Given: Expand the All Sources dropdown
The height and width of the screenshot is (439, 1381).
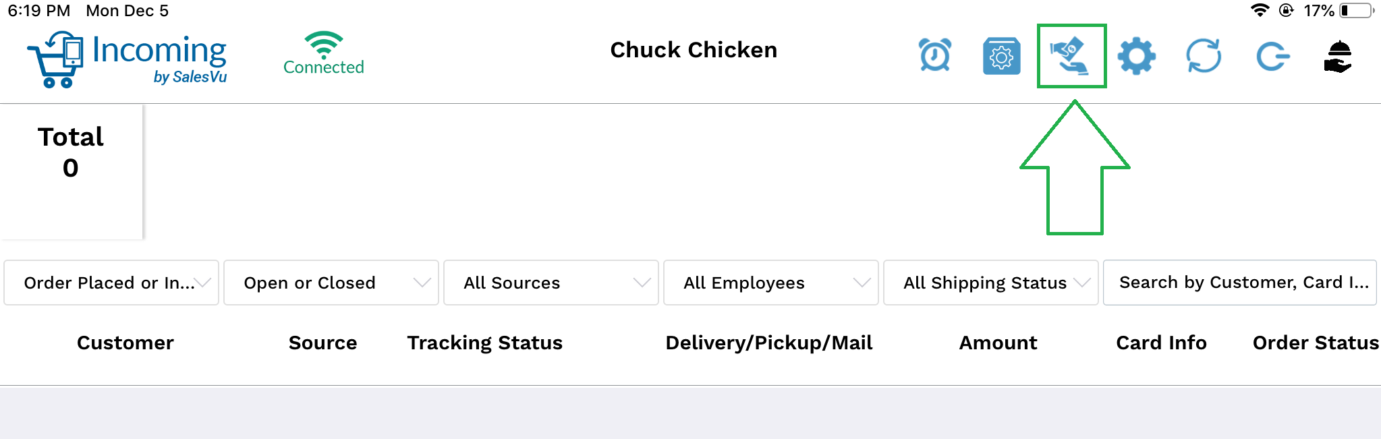Looking at the screenshot, I should 551,283.
